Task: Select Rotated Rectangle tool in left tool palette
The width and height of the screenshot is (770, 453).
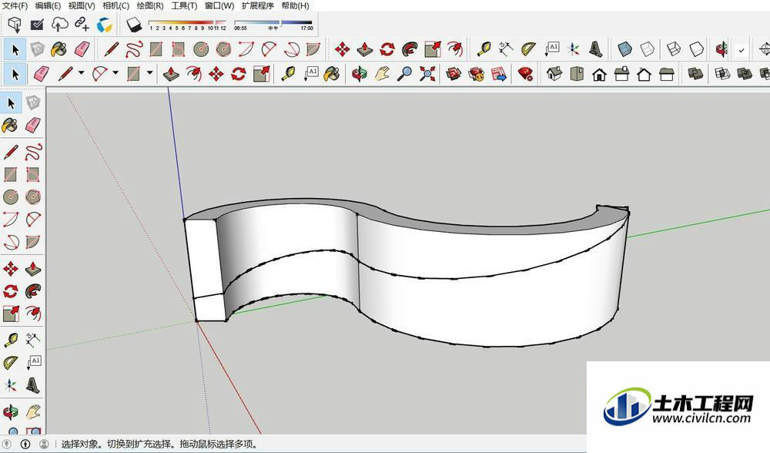Action: [x=33, y=174]
